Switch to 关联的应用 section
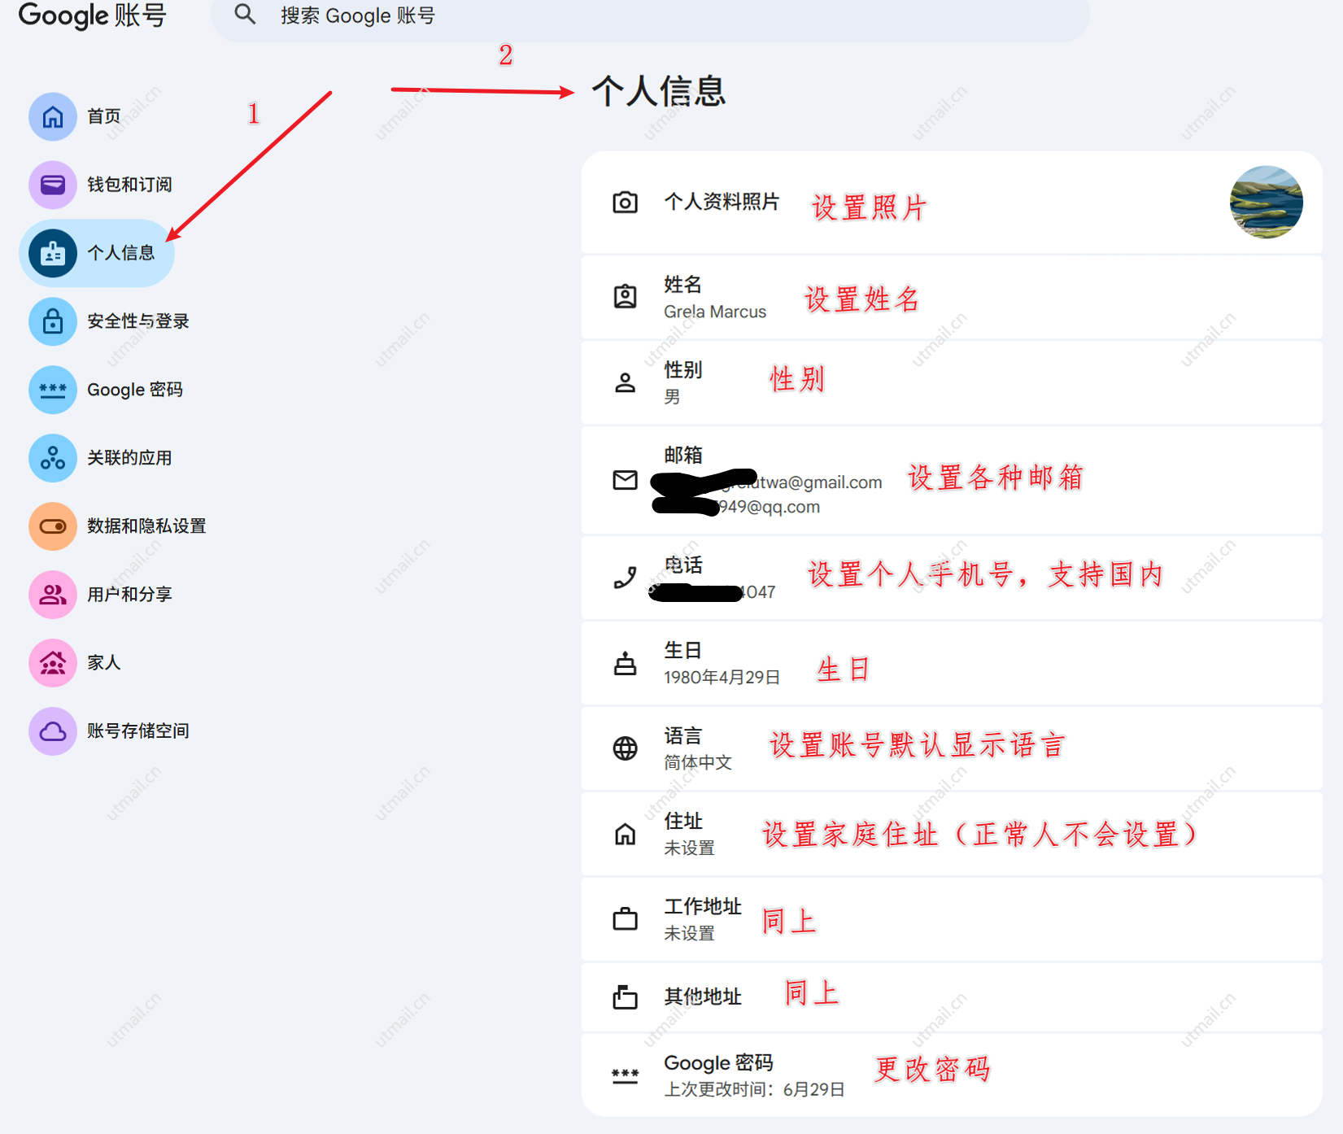This screenshot has height=1134, width=1343. tap(130, 458)
